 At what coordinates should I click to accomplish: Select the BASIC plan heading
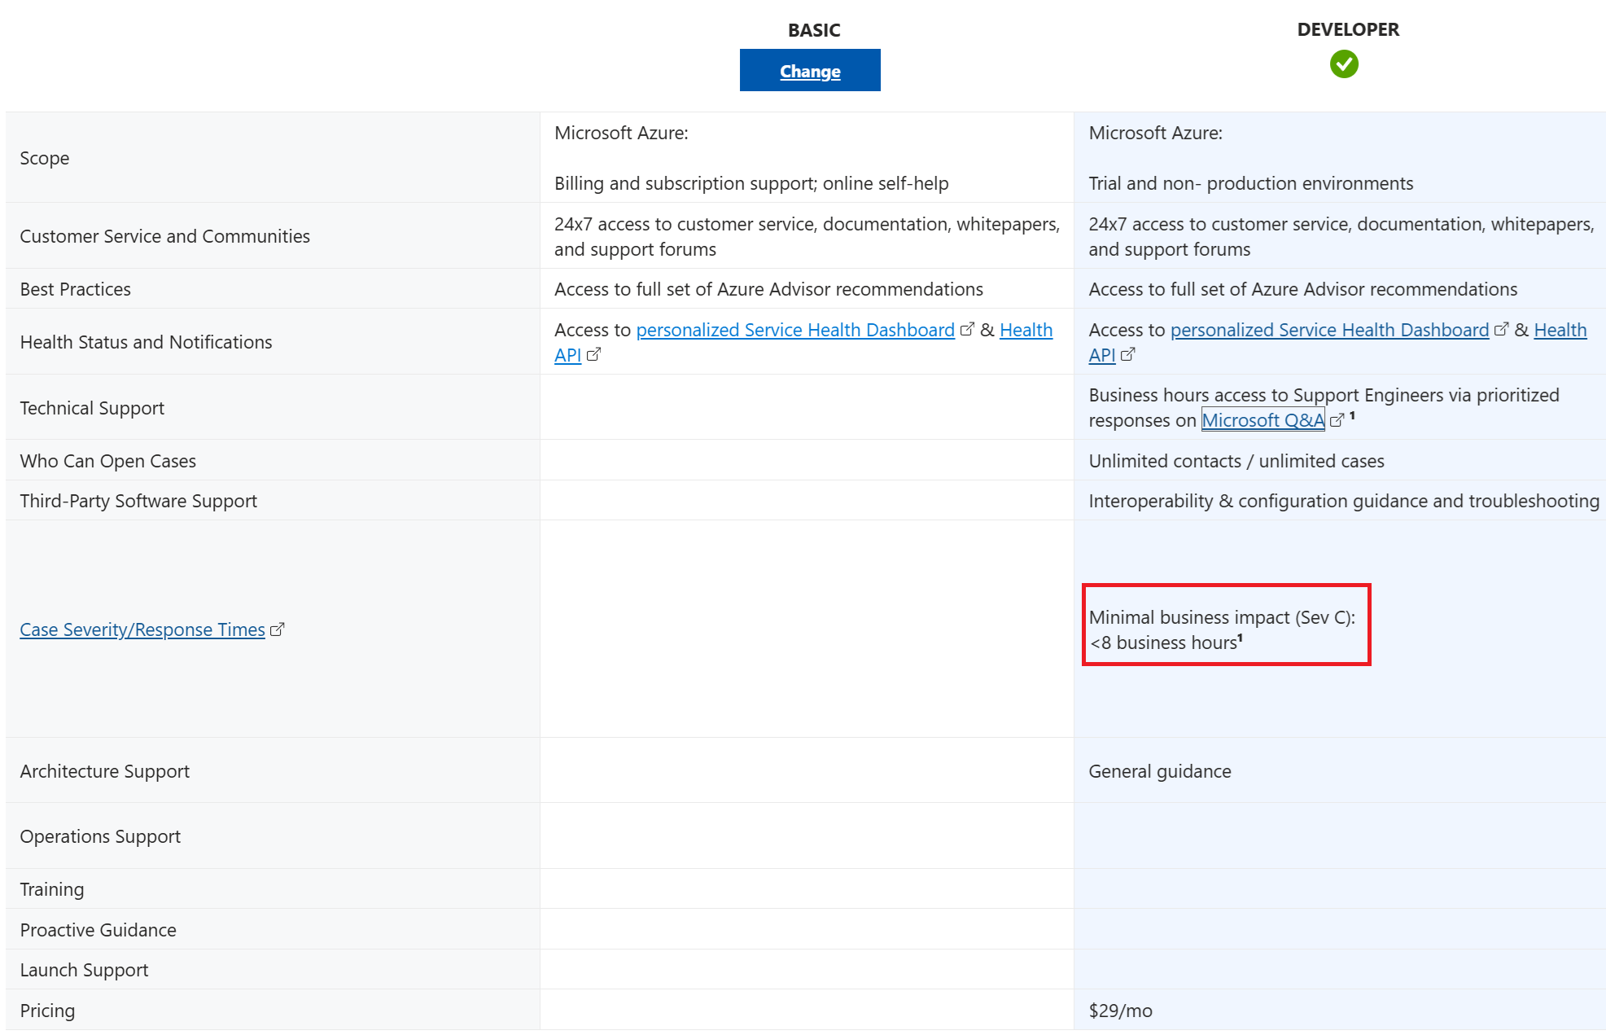[814, 30]
